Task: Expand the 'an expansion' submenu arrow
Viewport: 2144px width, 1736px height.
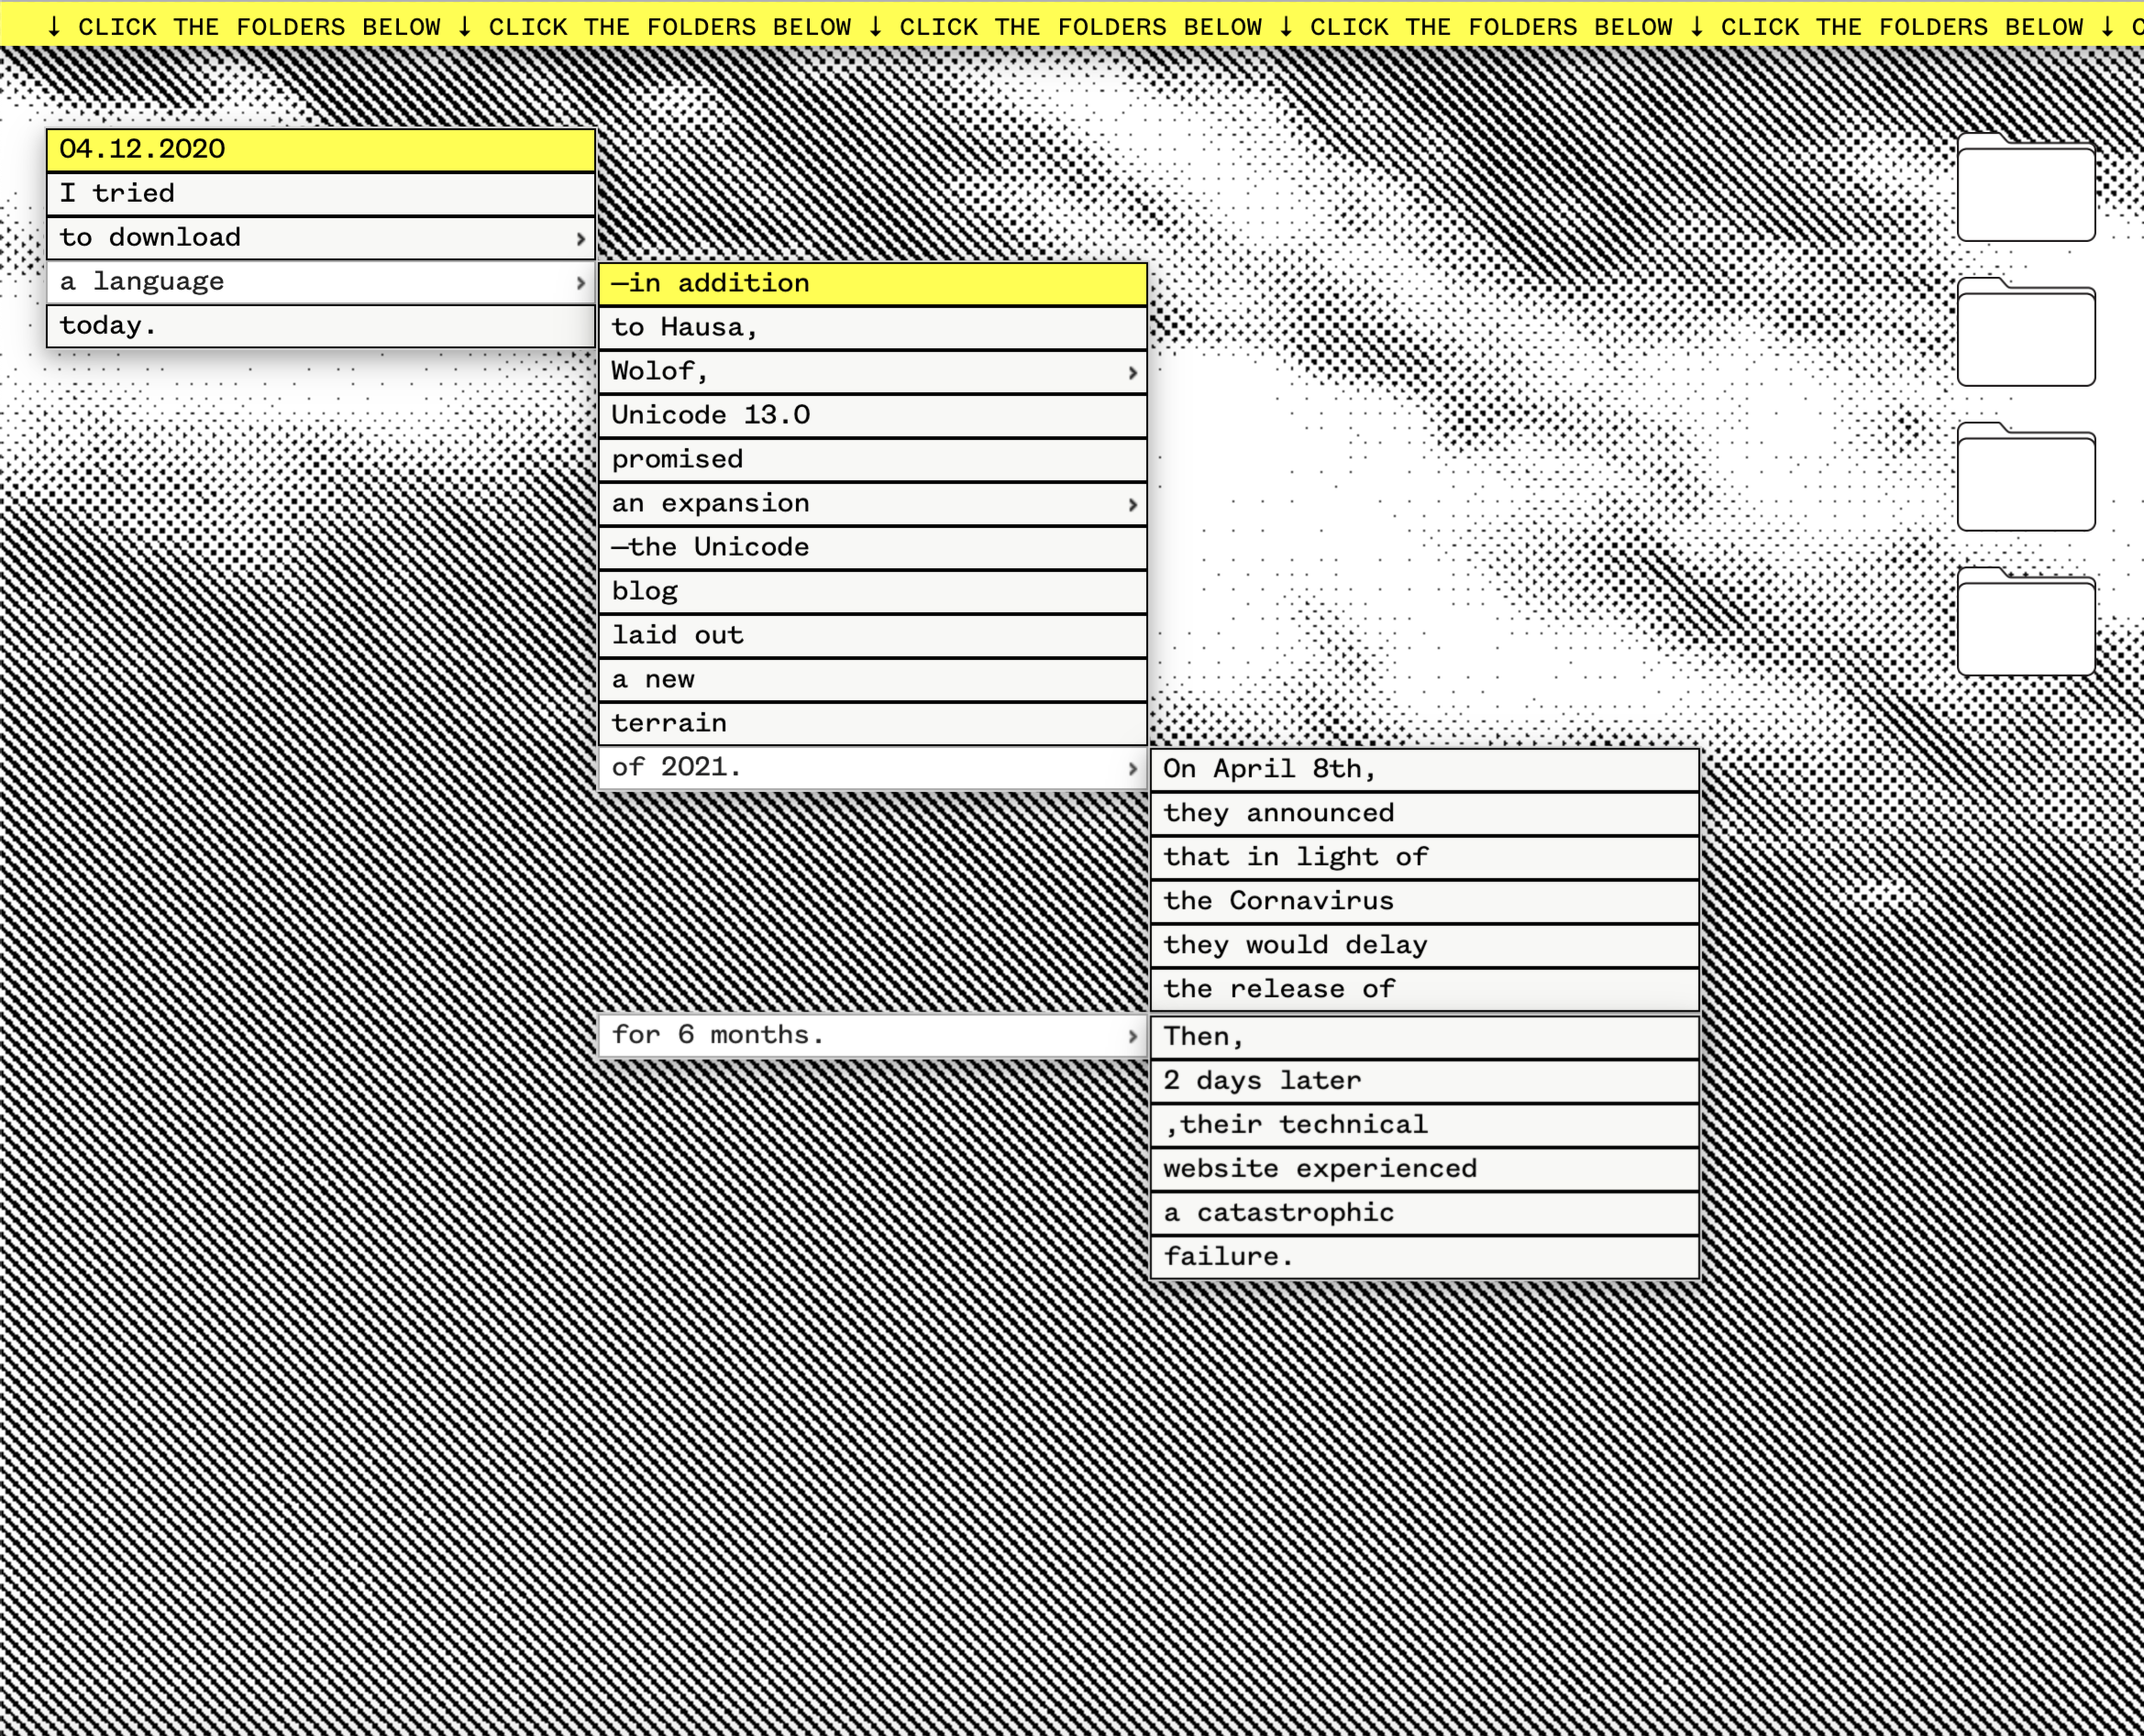Action: (x=1133, y=504)
